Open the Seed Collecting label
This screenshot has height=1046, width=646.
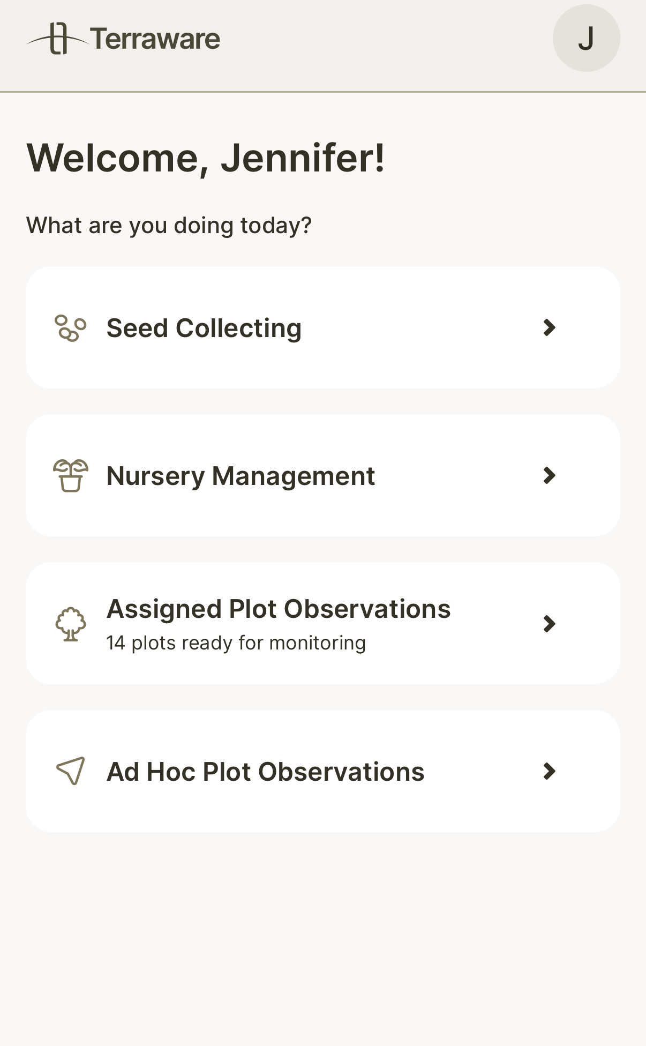[x=204, y=328]
